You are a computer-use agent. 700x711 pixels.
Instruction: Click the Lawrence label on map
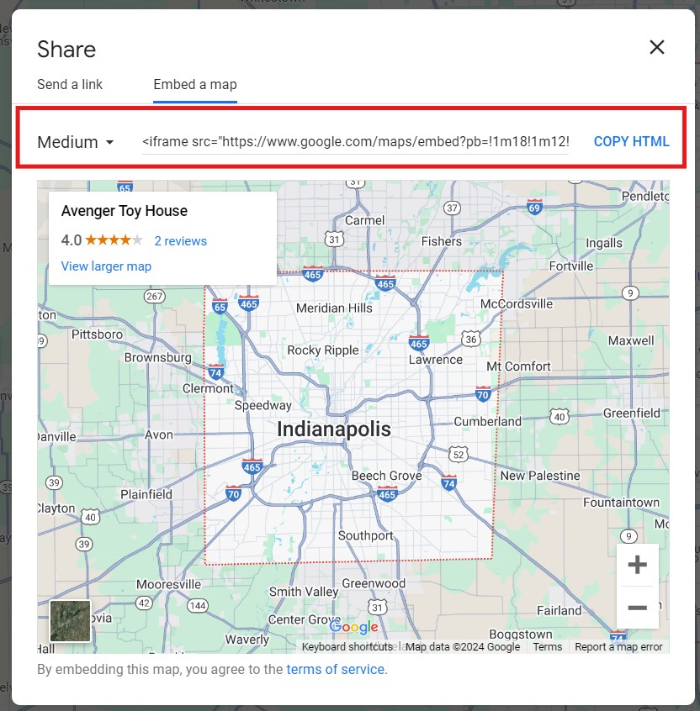click(x=435, y=360)
